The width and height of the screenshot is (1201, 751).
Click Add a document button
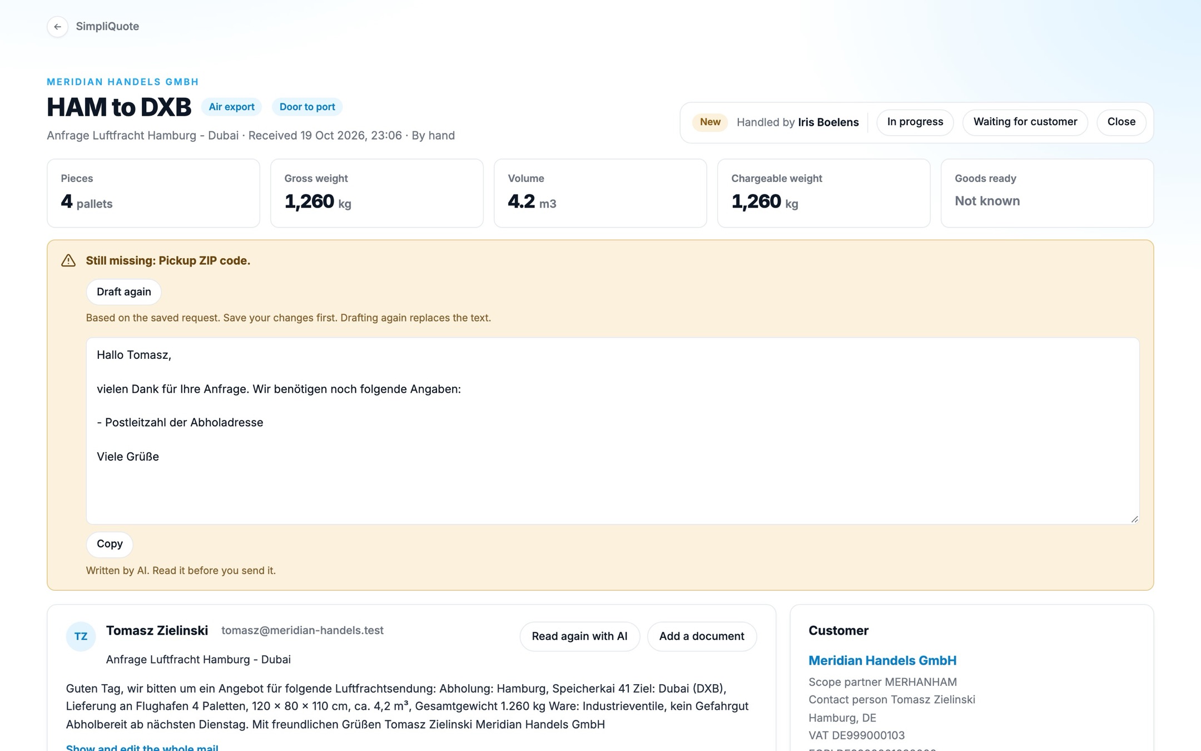click(x=701, y=636)
